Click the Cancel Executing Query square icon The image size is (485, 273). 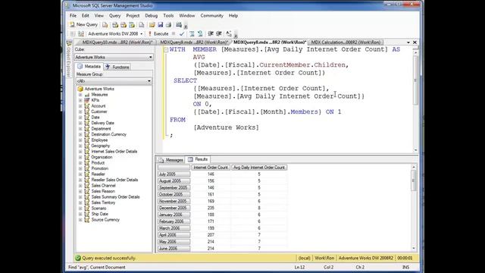point(174,33)
